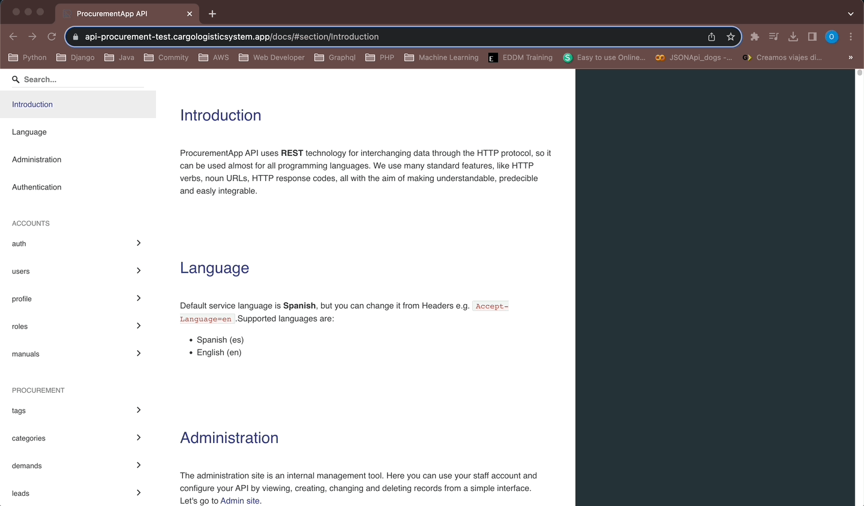This screenshot has height=506, width=864.
Task: Select Language in the sidebar menu
Action: tap(29, 132)
